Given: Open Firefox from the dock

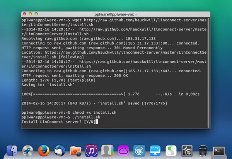Looking at the screenshot, I should 43,151.
